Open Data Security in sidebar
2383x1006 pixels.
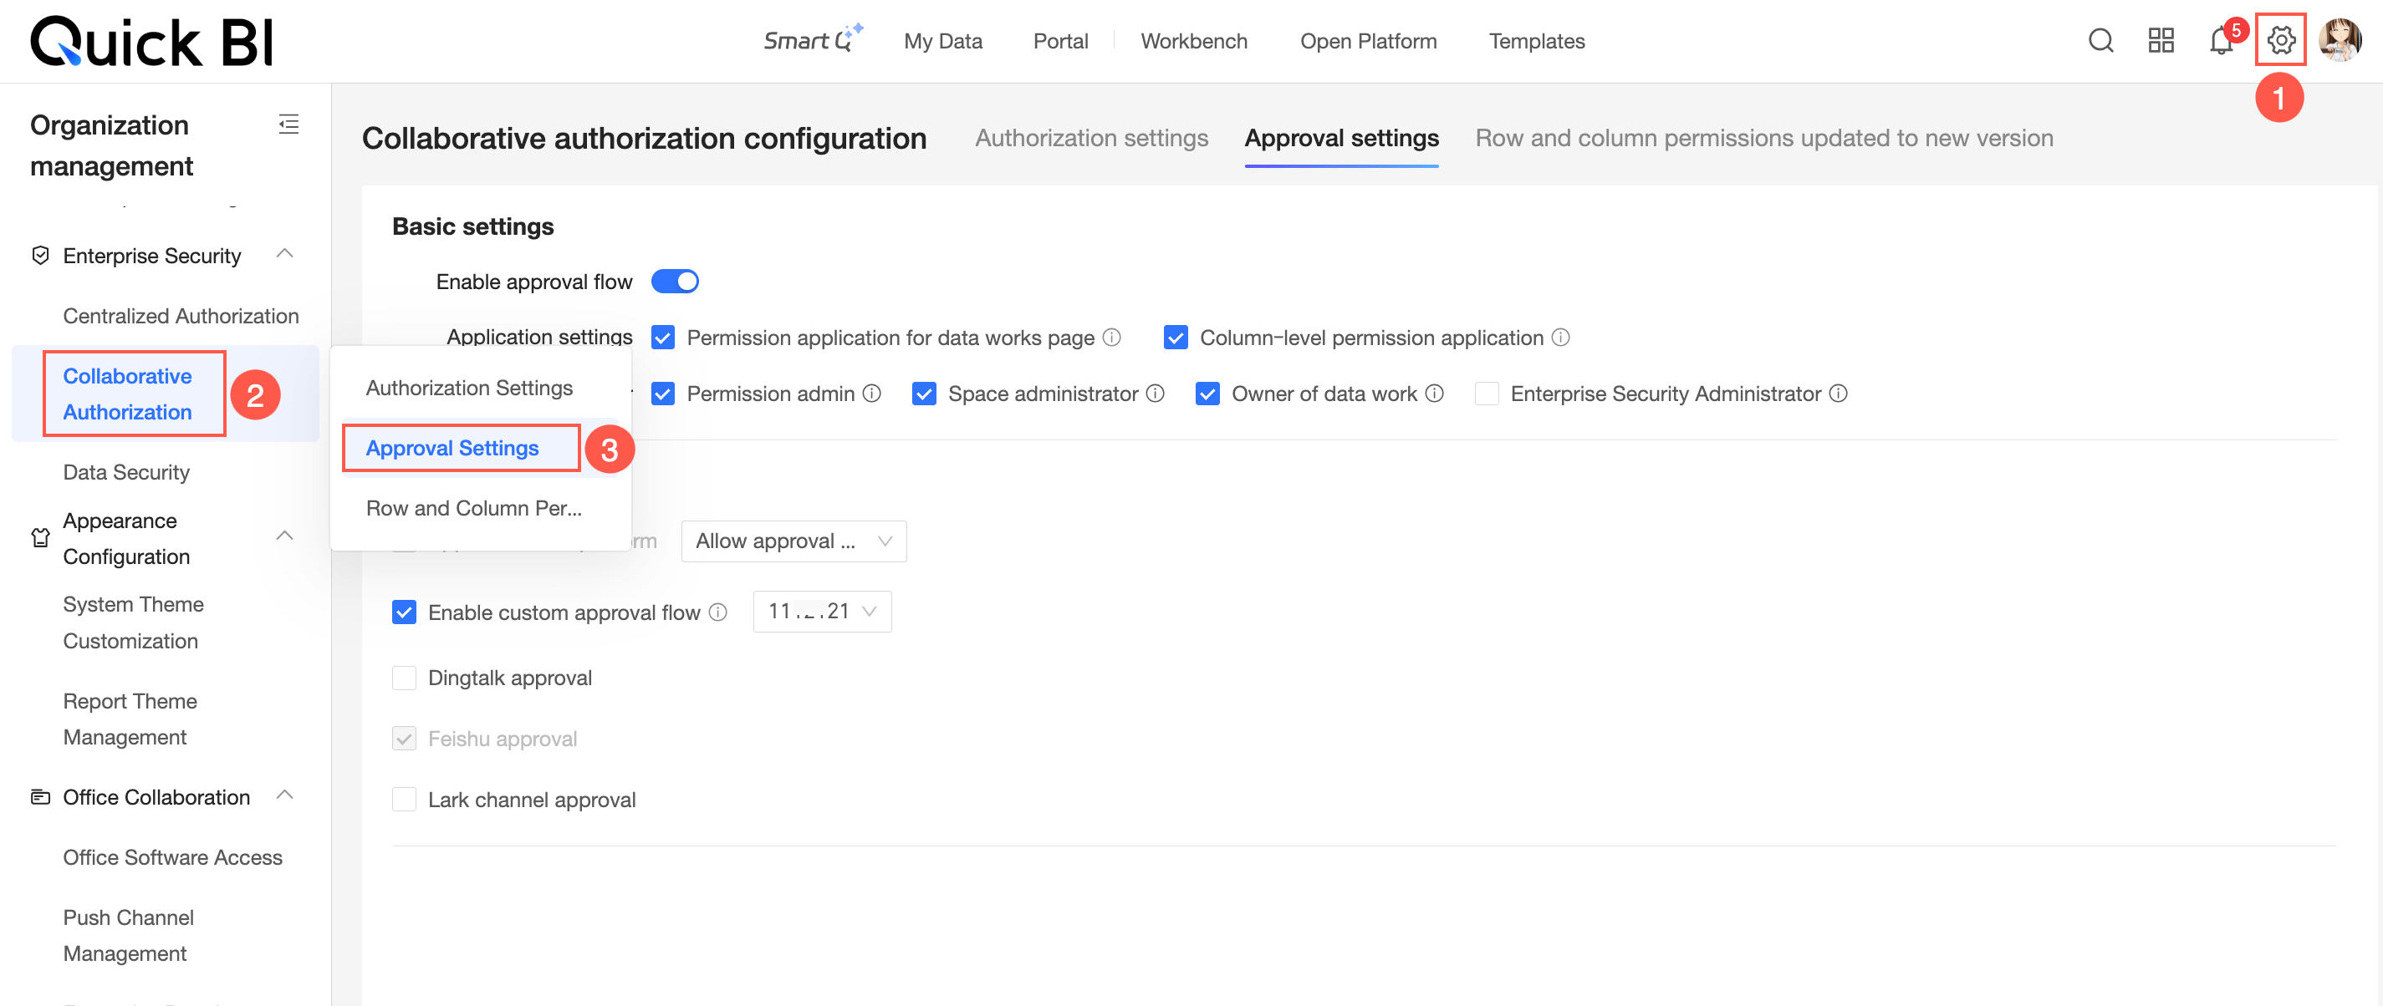pos(125,472)
